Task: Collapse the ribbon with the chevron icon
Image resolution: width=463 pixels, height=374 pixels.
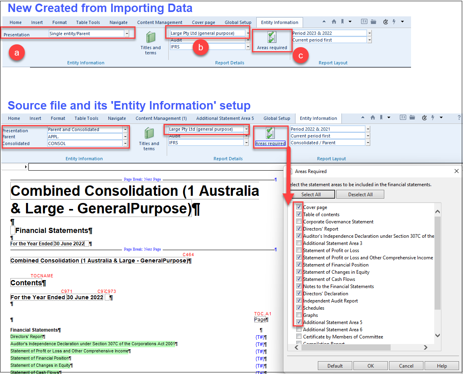Action: [x=324, y=22]
